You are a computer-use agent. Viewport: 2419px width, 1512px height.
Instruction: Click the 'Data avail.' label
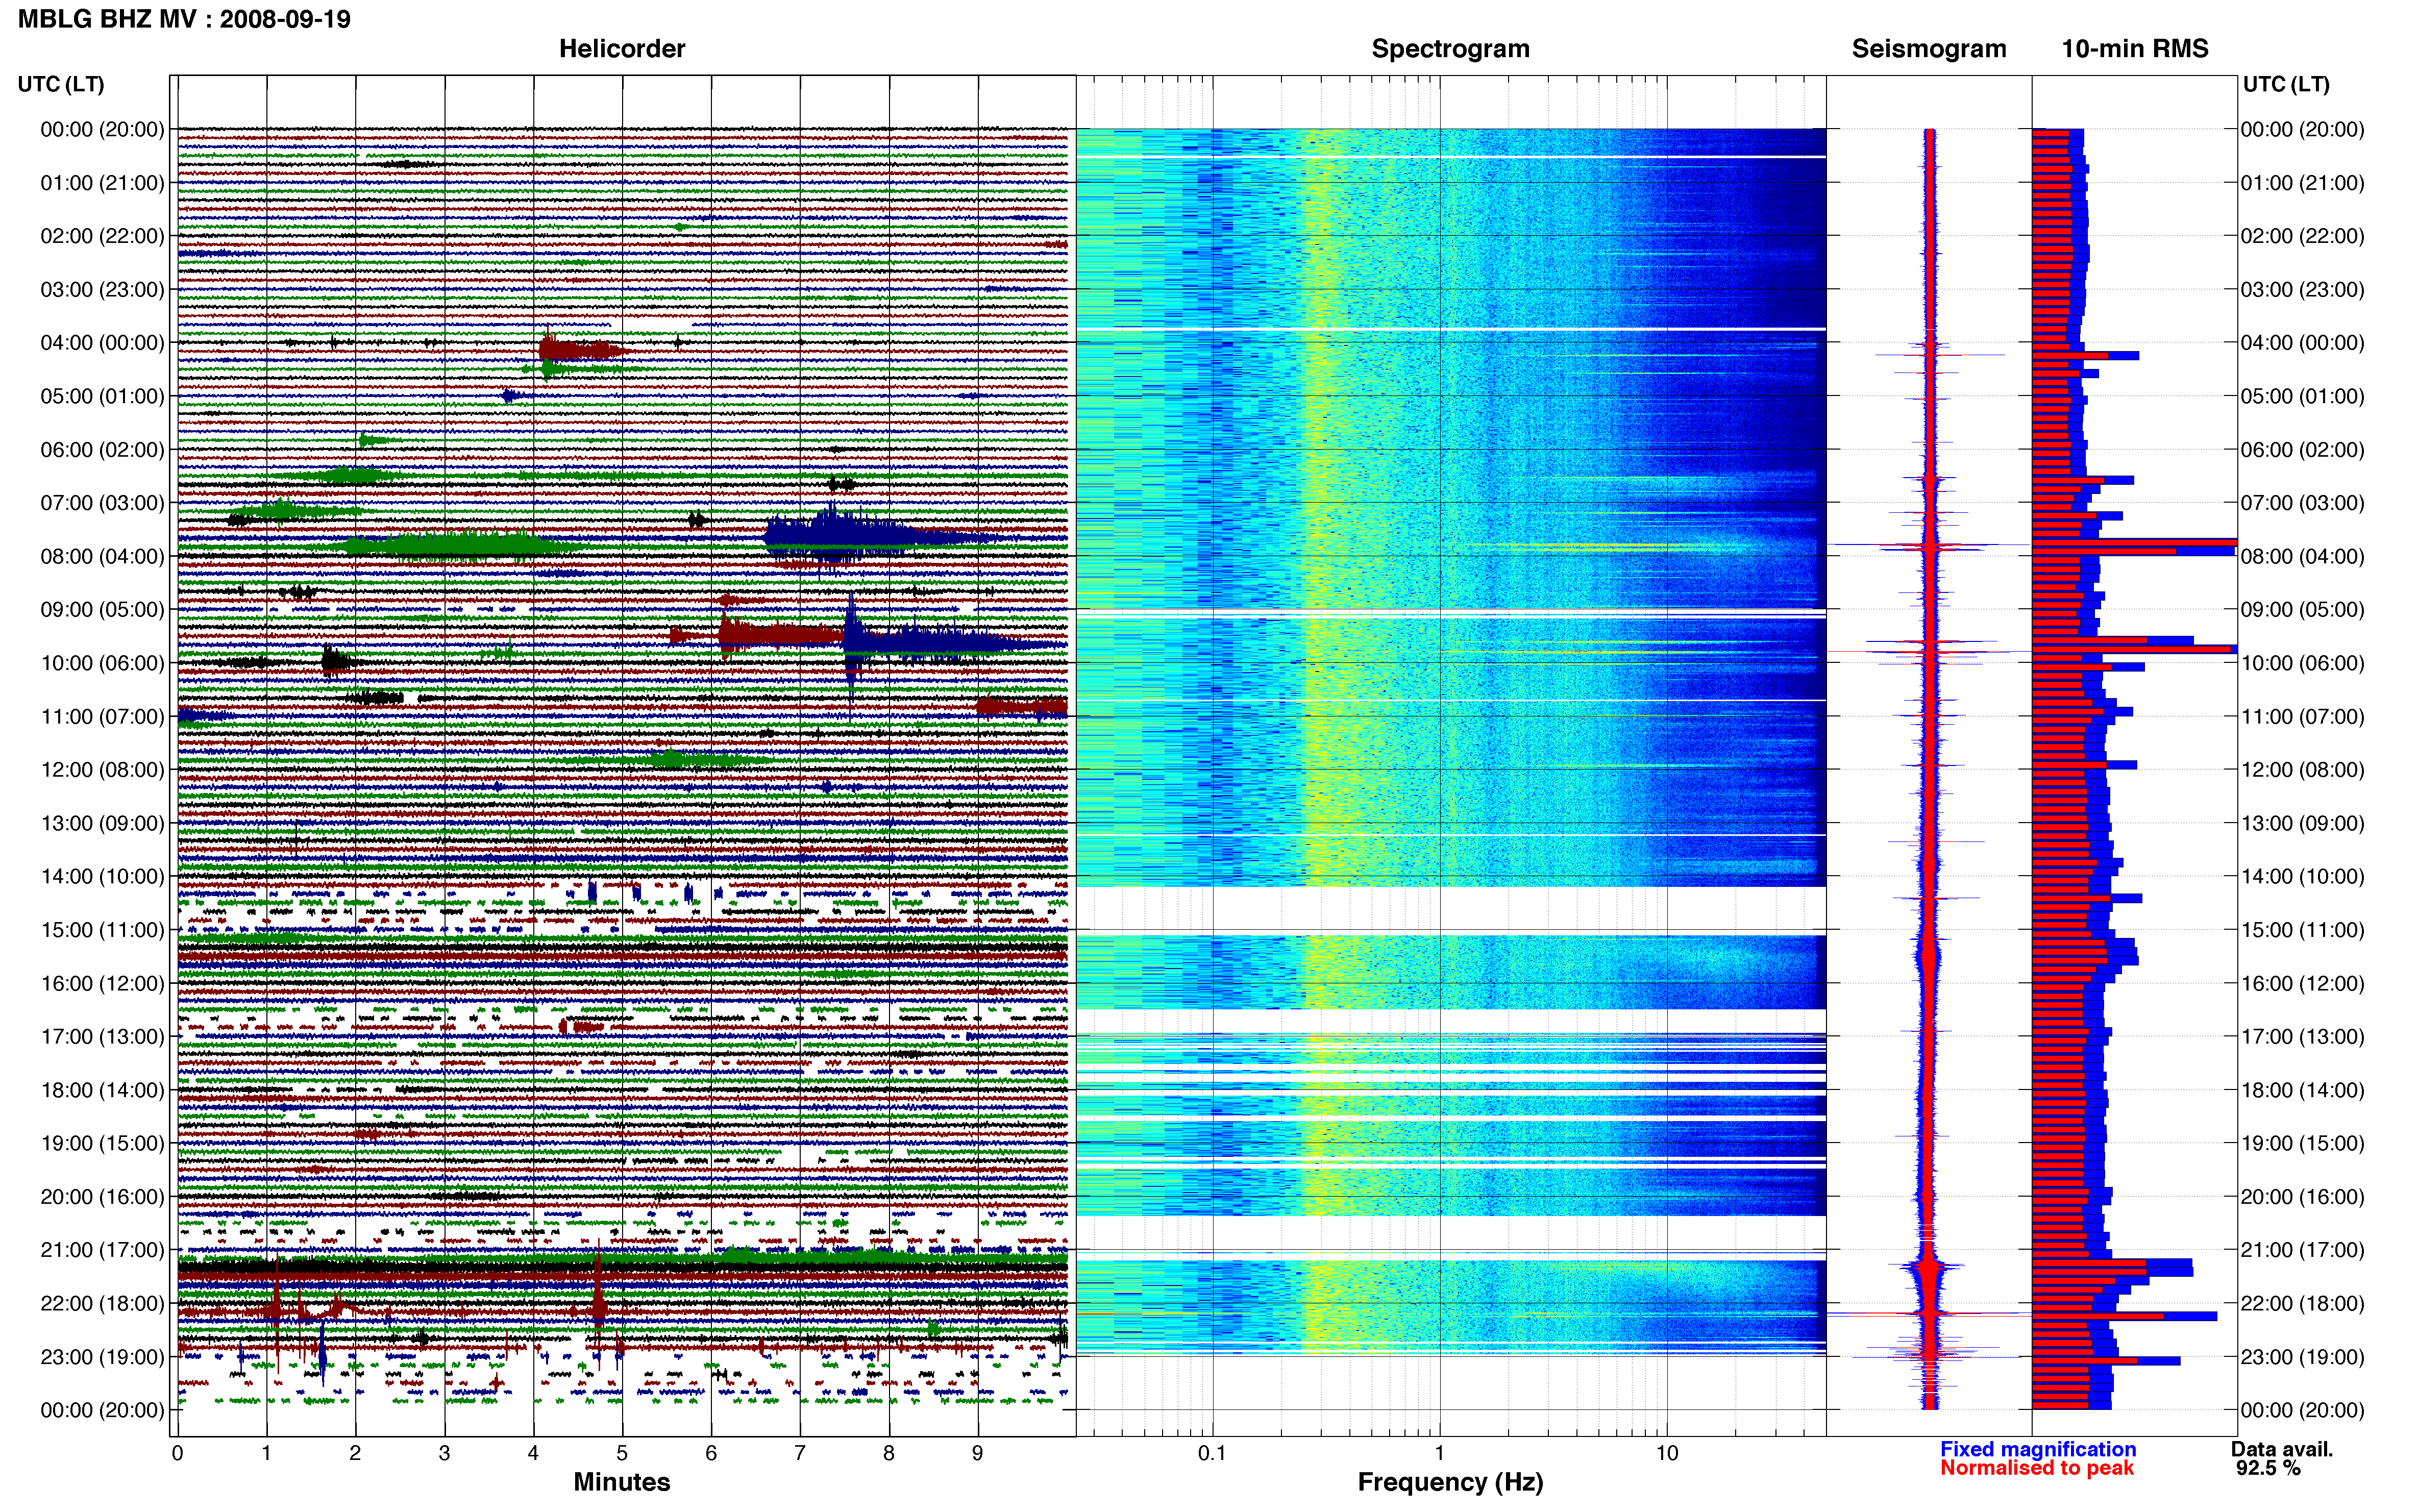[2281, 1449]
